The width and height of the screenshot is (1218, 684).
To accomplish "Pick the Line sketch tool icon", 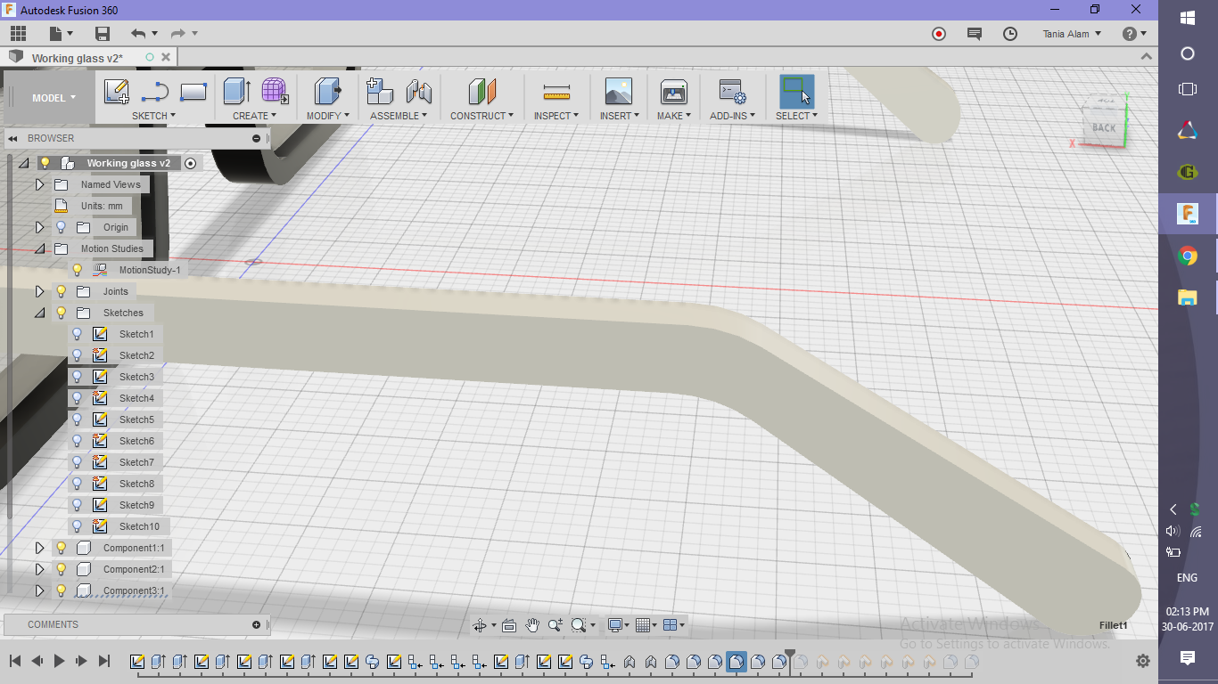I will coord(155,91).
